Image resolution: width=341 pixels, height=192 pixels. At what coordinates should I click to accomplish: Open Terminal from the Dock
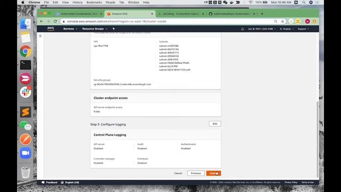[x=26, y=65]
